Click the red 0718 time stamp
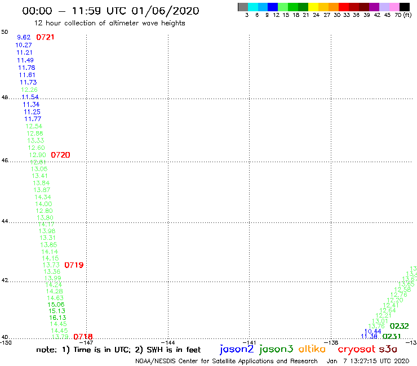This screenshot has height=366, width=417. (x=83, y=337)
